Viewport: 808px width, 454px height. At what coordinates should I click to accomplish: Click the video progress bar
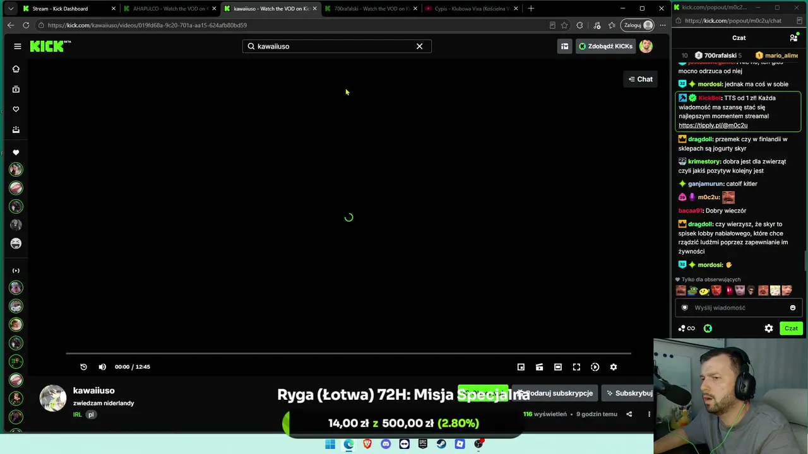coord(348,353)
